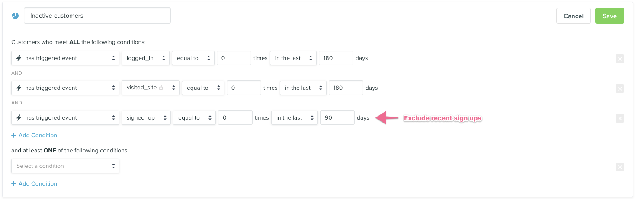Click plus icon under ALL conditions
Image resolution: width=635 pixels, height=199 pixels.
pyautogui.click(x=14, y=135)
